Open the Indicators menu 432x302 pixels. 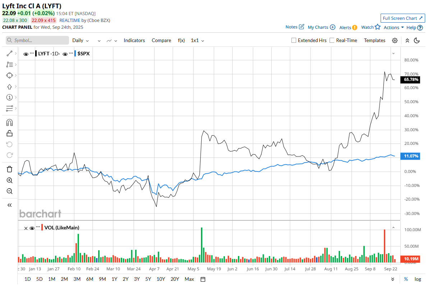134,40
